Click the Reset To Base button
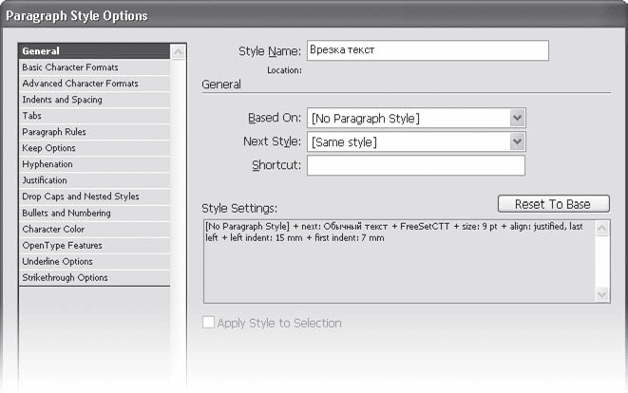This screenshot has height=393, width=628. coord(553,204)
